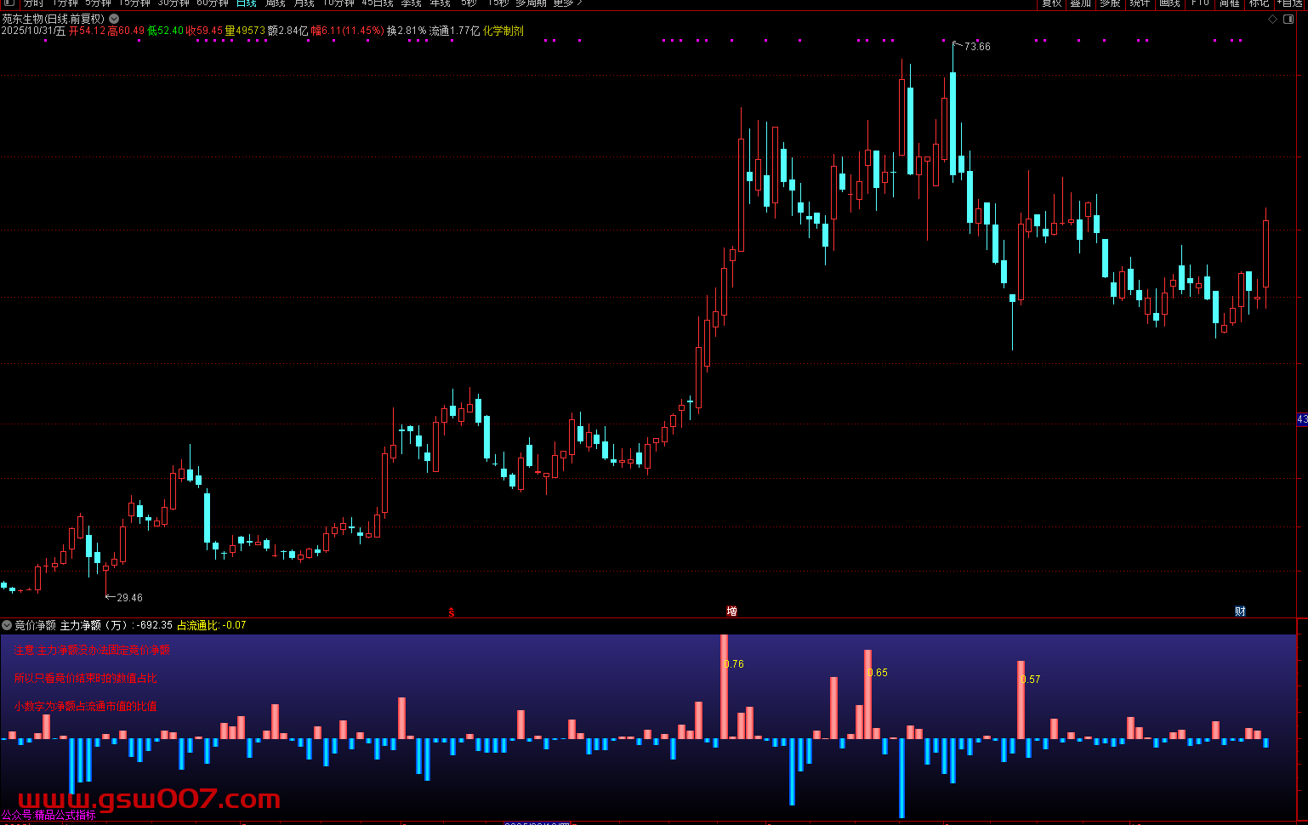Expand the 竞价净额 indicator menu arrow

7,625
